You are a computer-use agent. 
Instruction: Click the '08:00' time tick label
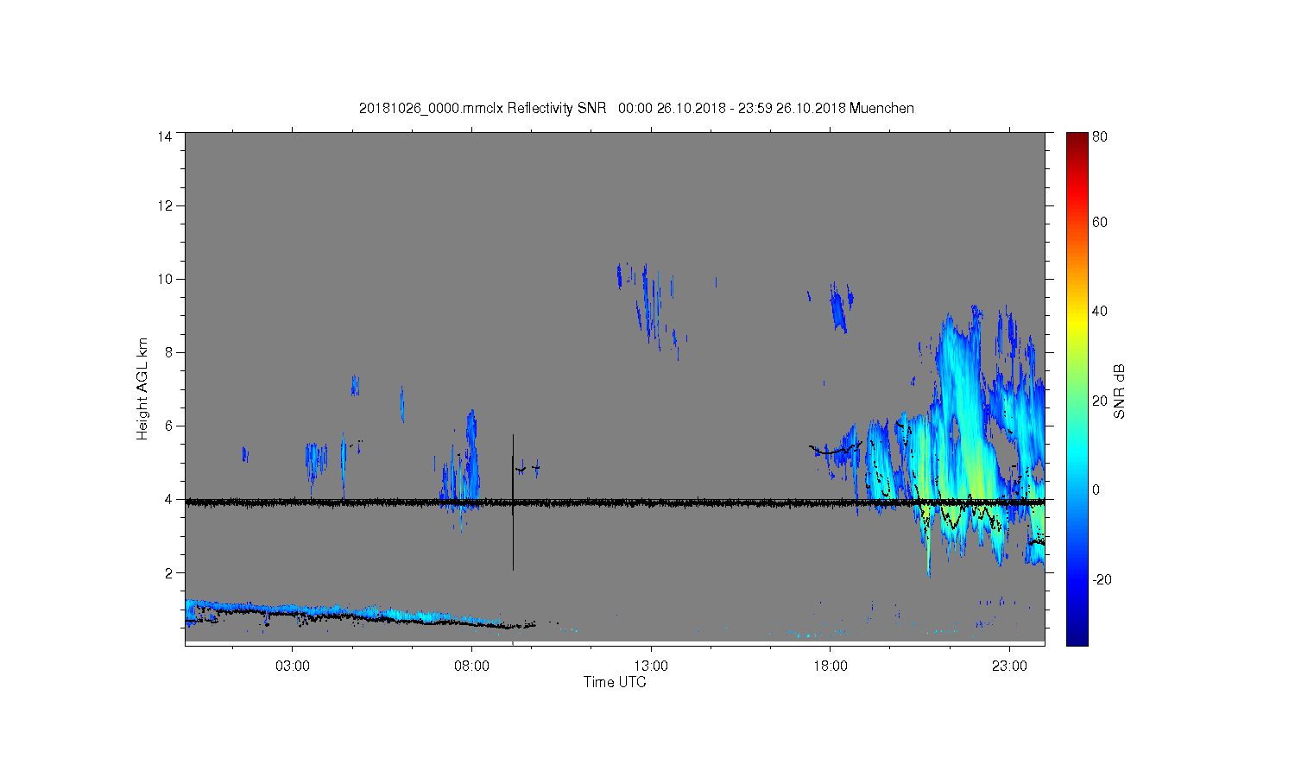pyautogui.click(x=472, y=666)
